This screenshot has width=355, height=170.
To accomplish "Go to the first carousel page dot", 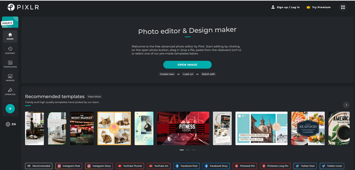I will [181, 150].
